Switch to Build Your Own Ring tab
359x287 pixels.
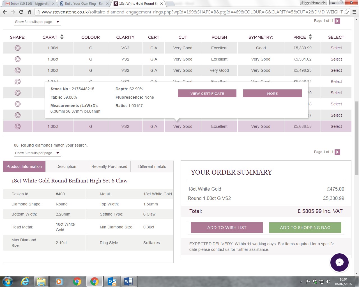point(84,4)
